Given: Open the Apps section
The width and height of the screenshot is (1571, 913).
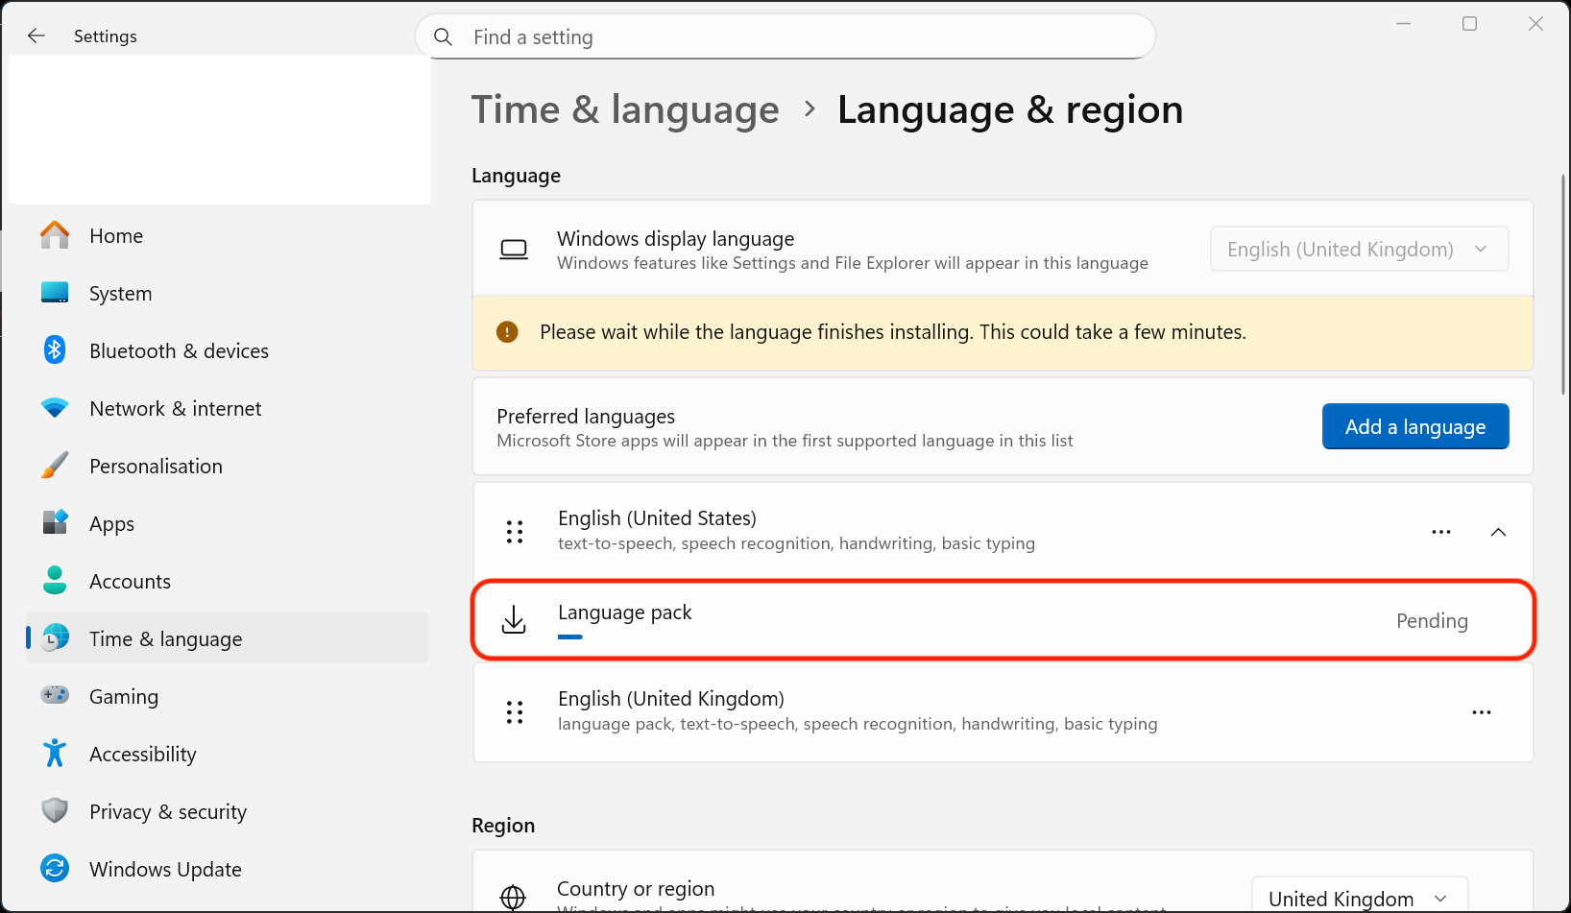Looking at the screenshot, I should [111, 523].
